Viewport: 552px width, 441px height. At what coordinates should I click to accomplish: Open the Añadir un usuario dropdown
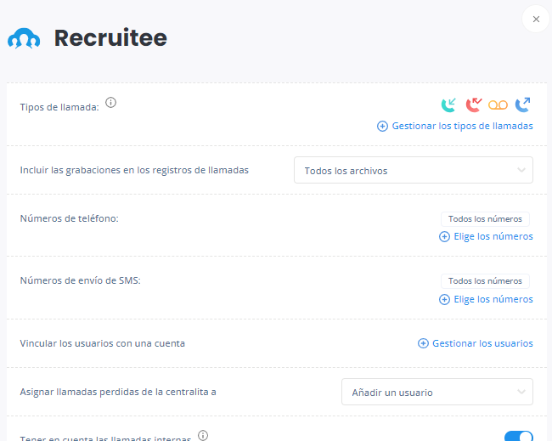coord(437,392)
